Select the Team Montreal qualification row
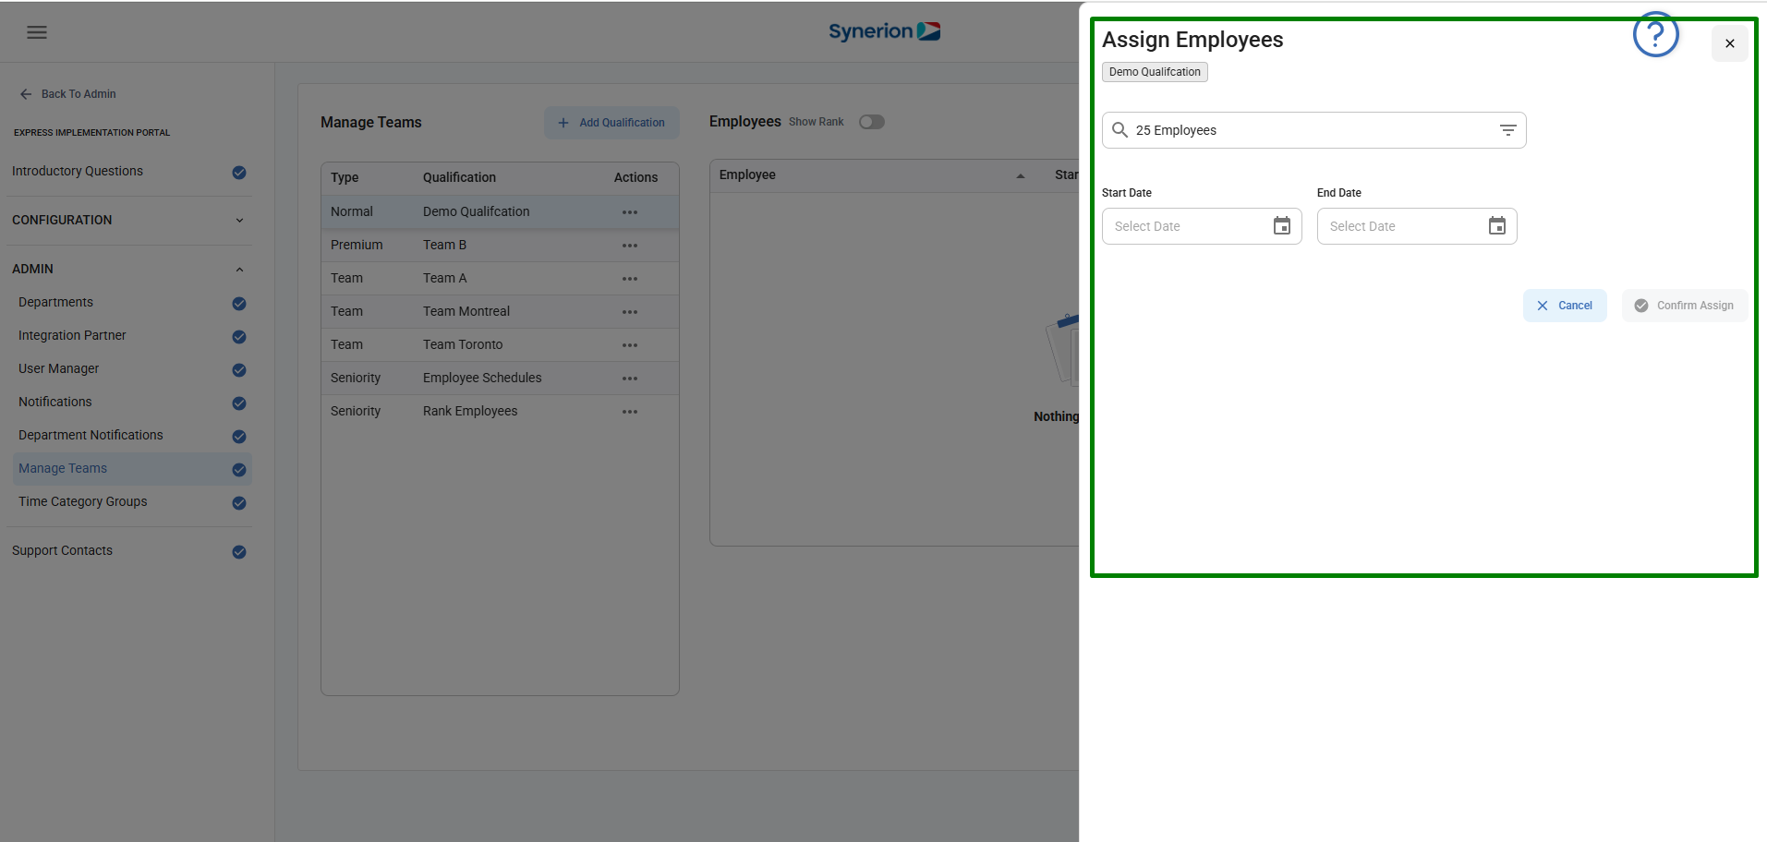 [500, 311]
